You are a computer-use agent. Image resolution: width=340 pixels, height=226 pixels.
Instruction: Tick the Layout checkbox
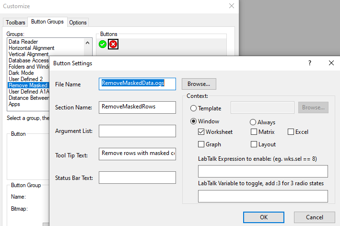tap(254, 144)
